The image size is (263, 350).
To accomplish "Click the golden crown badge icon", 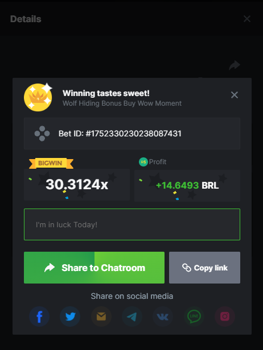I will pos(38,97).
